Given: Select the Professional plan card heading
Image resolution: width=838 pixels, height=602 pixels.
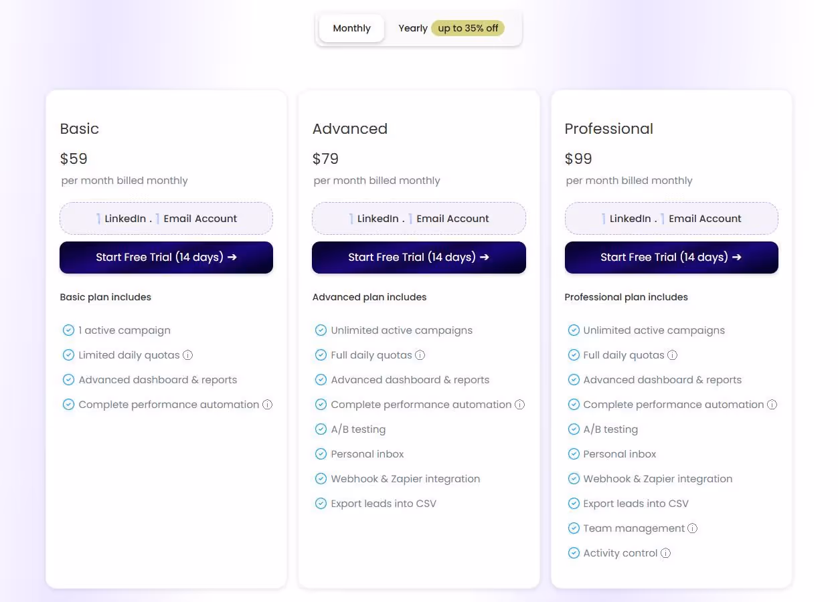Looking at the screenshot, I should [608, 128].
